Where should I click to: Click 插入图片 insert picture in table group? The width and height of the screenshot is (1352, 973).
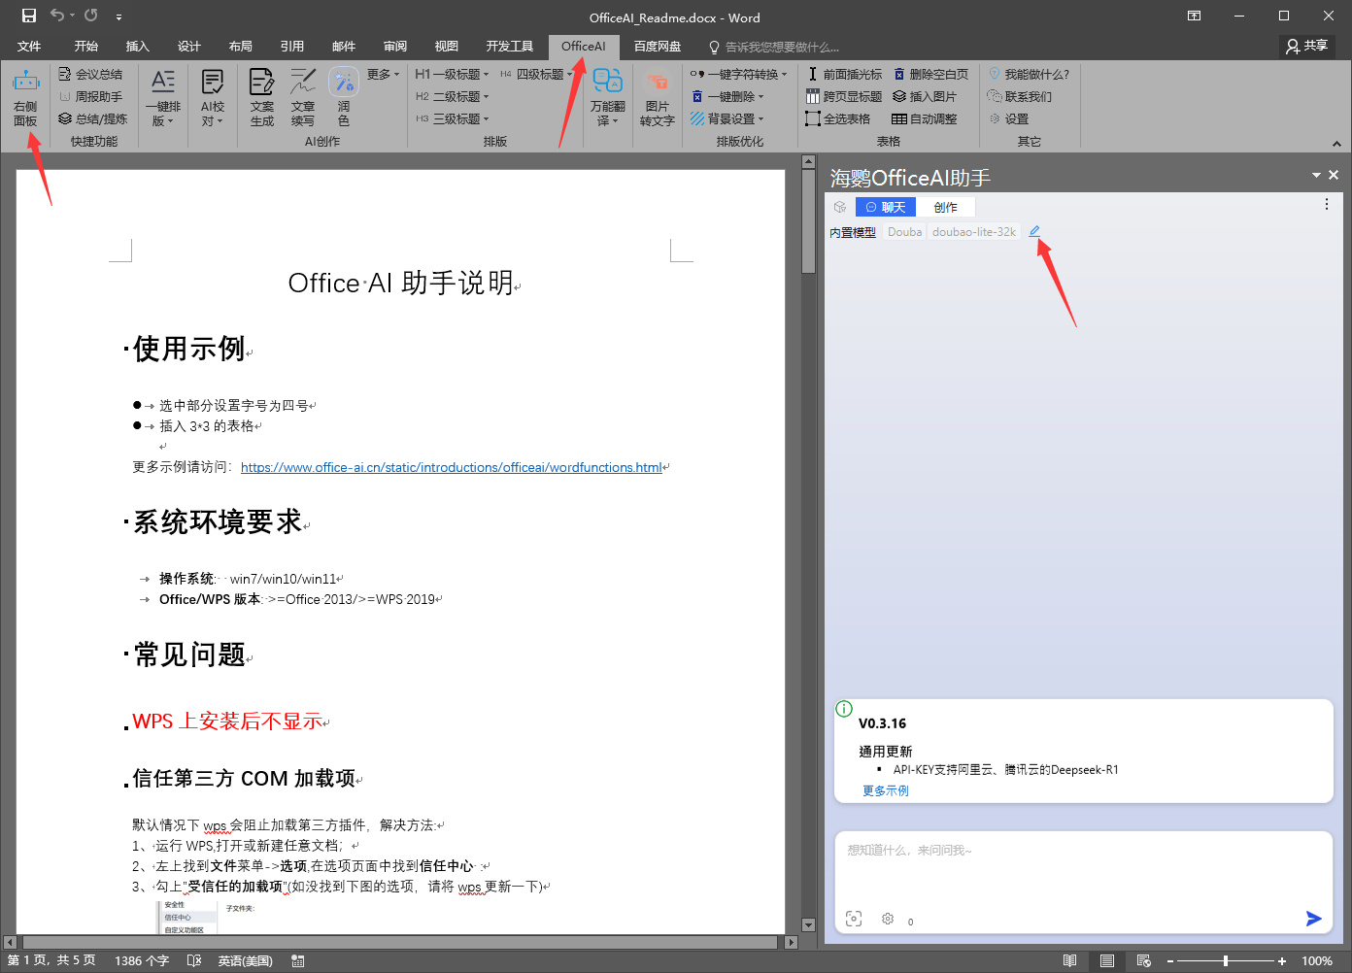coord(925,96)
